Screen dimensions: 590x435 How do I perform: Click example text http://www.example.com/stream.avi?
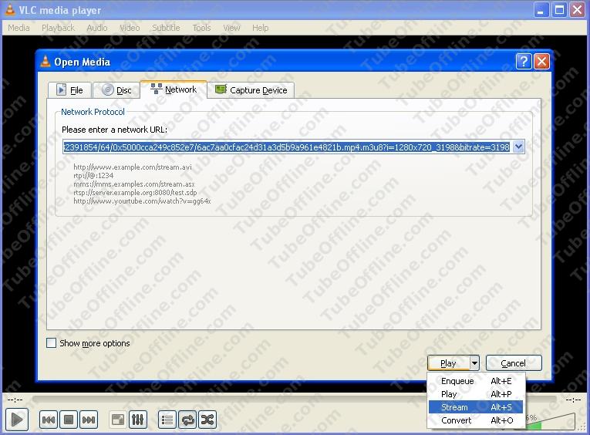tap(133, 167)
